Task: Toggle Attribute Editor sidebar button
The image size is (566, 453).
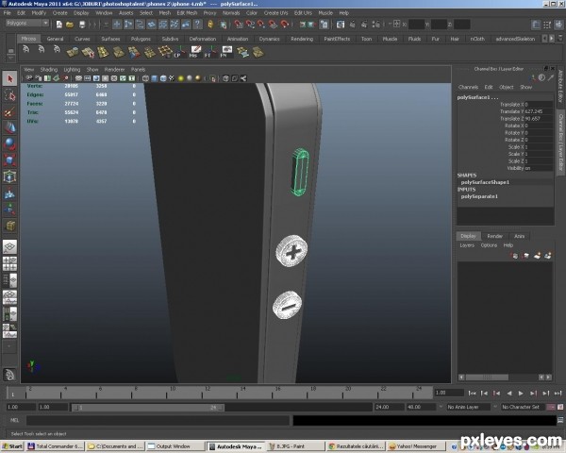Action: [561, 86]
